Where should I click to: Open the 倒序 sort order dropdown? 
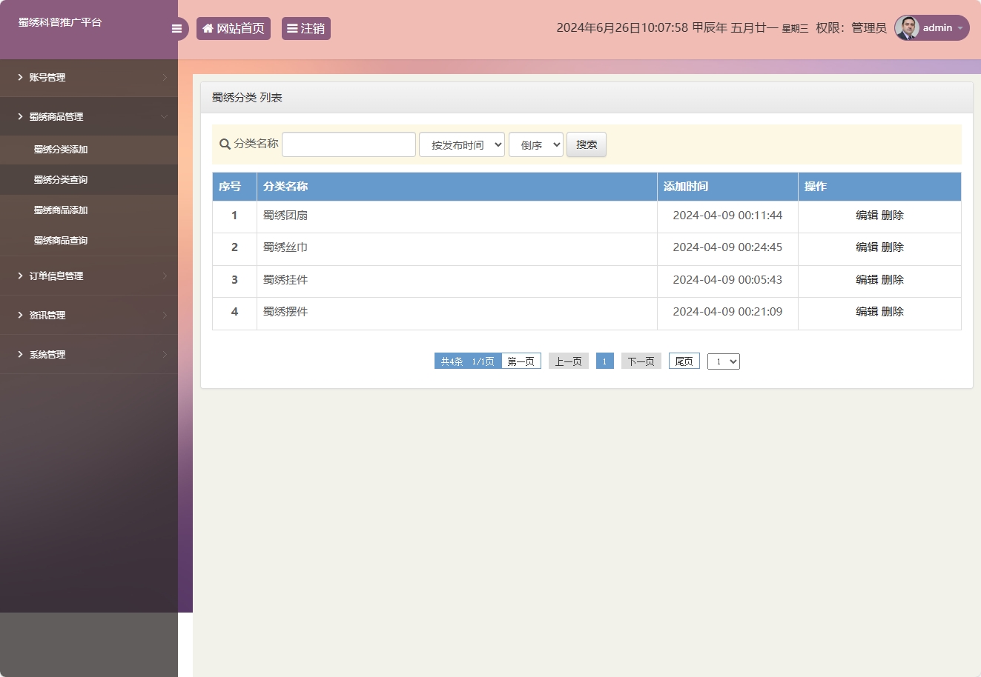coord(535,144)
